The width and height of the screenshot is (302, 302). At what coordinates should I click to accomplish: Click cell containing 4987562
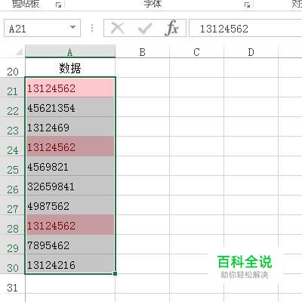click(x=70, y=205)
